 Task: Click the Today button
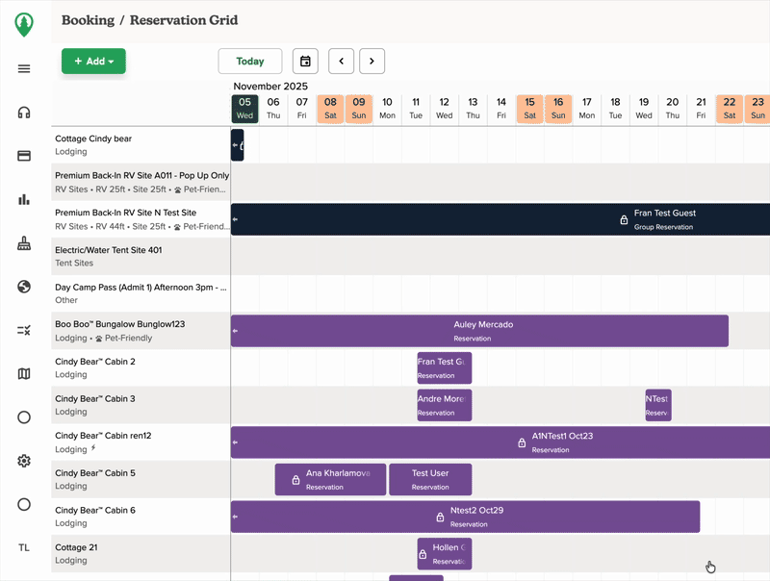coord(250,62)
